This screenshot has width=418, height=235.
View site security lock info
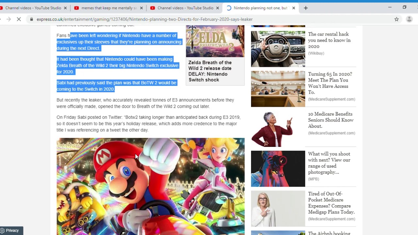(32, 19)
